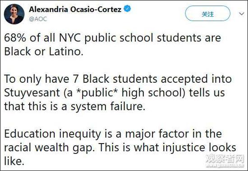Click the "that this is a system failure." line
Screen dimensions: 248x171
click(x=74, y=106)
